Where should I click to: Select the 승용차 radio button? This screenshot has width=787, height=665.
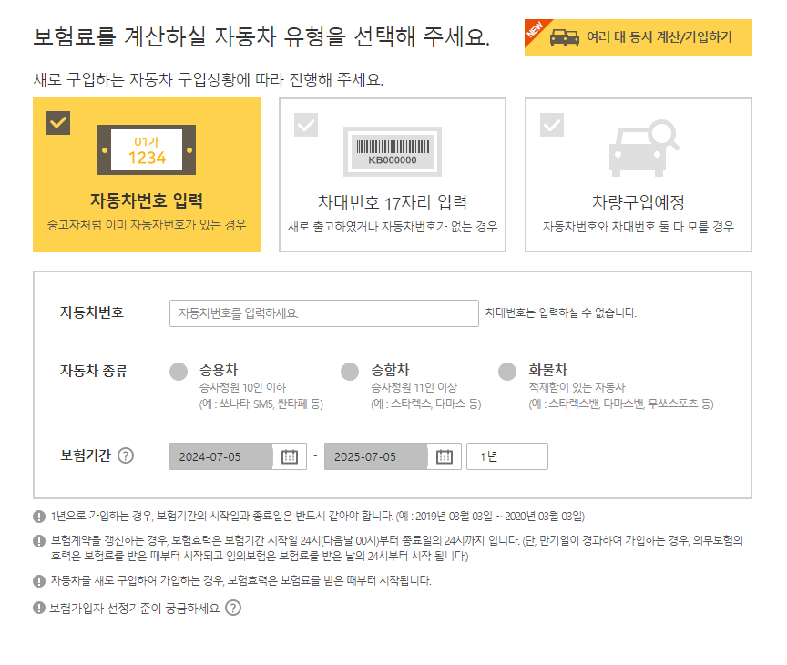point(179,371)
